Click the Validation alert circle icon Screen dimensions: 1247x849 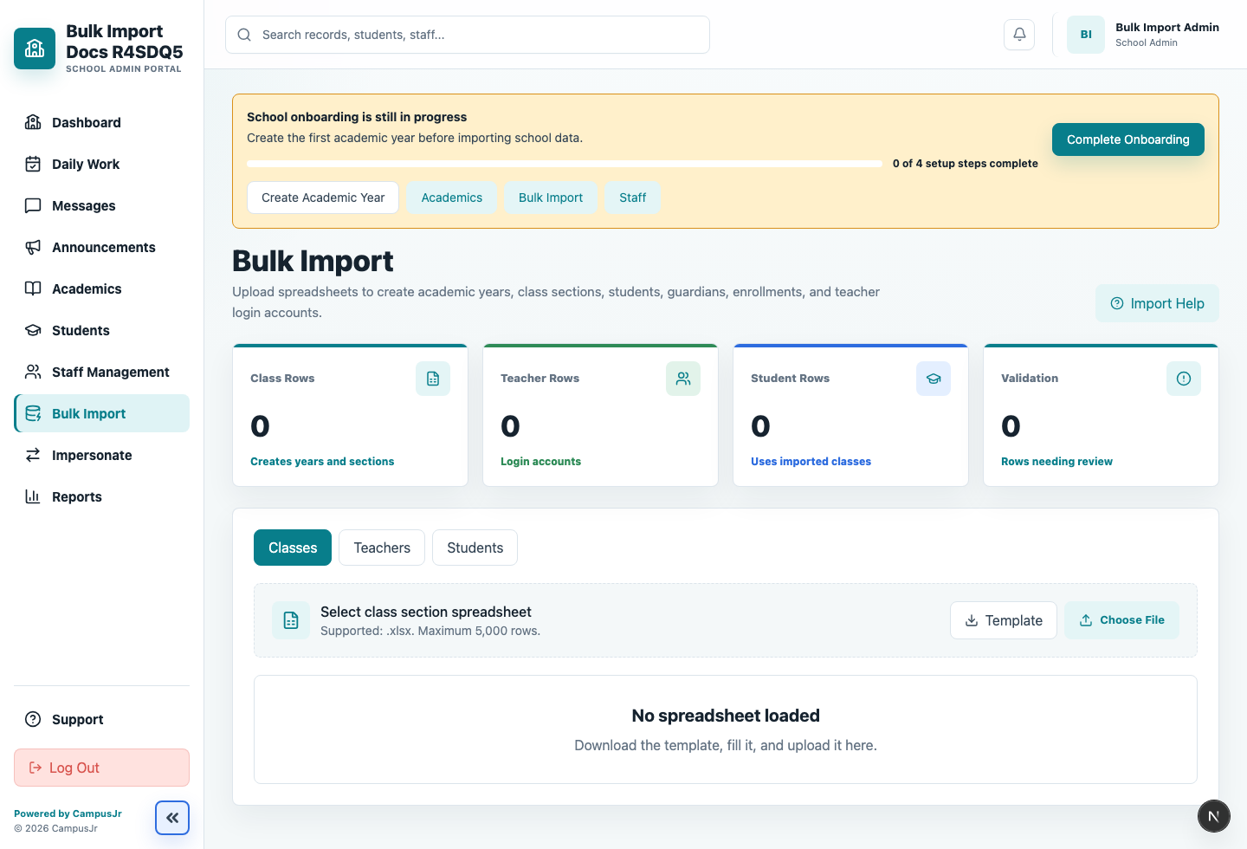coord(1184,379)
